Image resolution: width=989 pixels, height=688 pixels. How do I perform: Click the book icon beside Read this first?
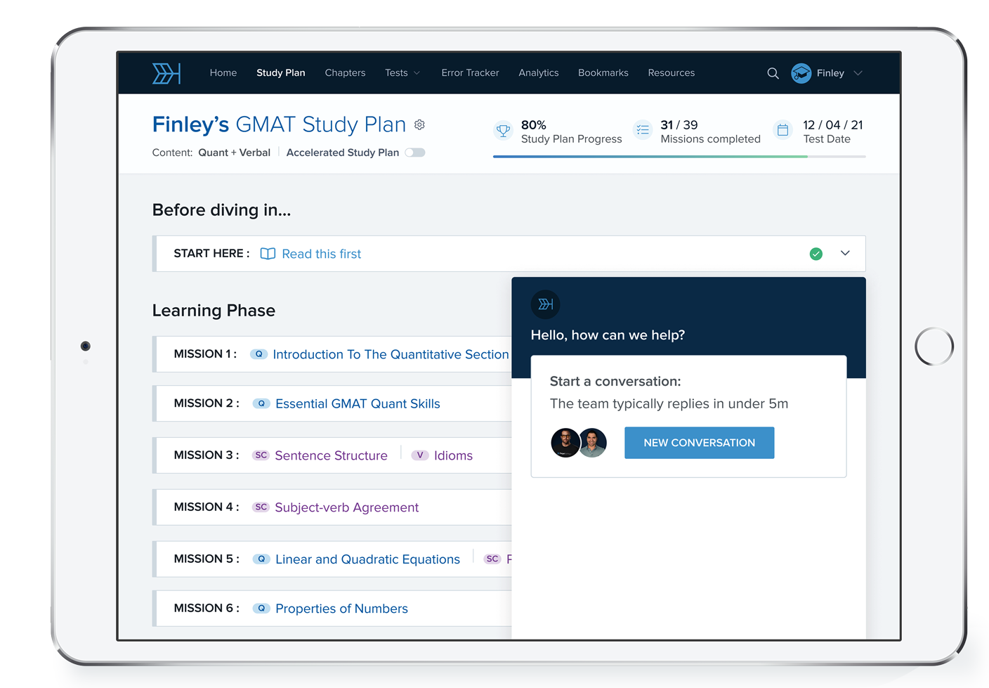coord(268,254)
